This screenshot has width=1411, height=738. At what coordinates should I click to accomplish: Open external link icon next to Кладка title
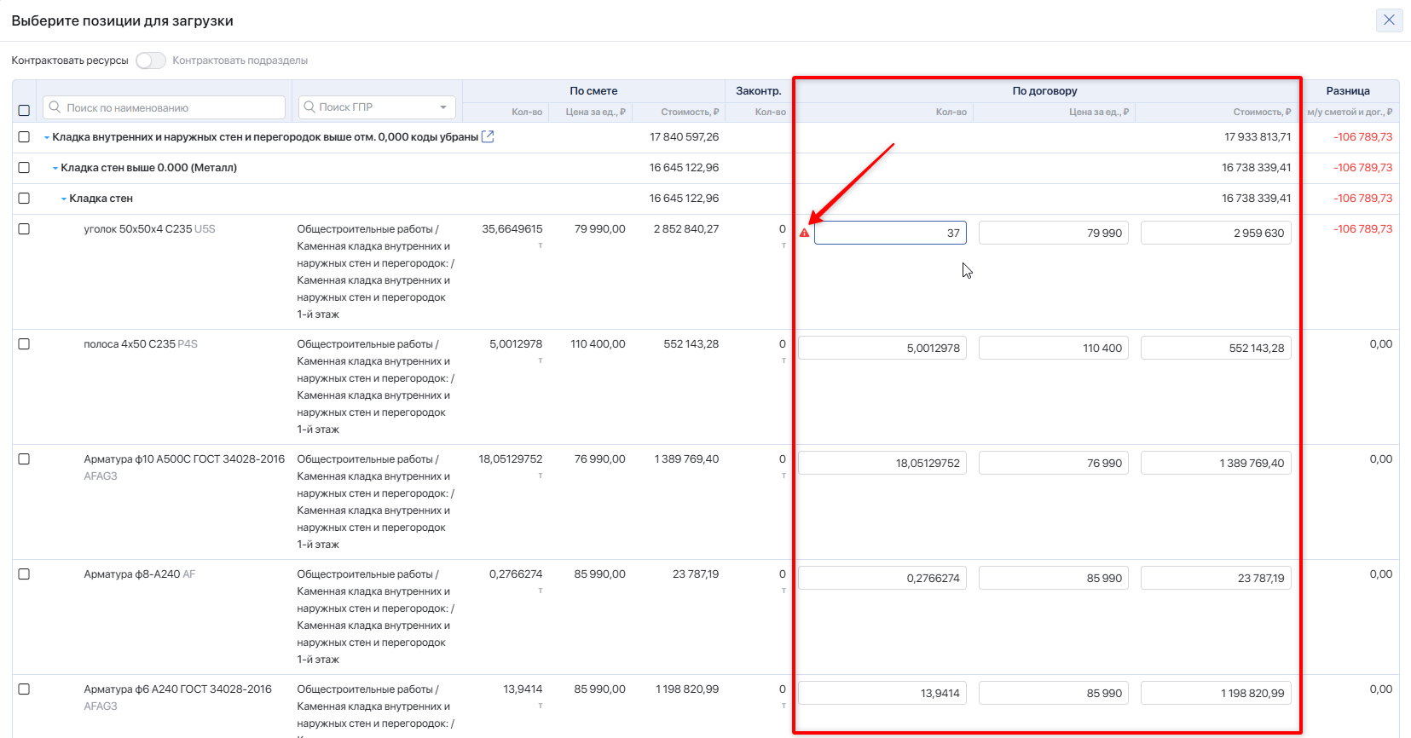click(x=488, y=136)
